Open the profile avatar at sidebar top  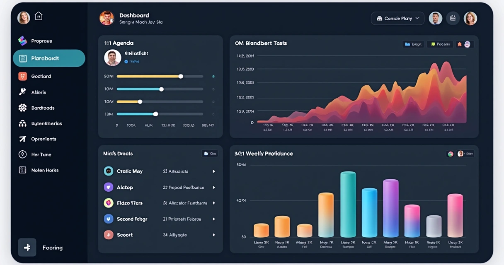click(24, 17)
